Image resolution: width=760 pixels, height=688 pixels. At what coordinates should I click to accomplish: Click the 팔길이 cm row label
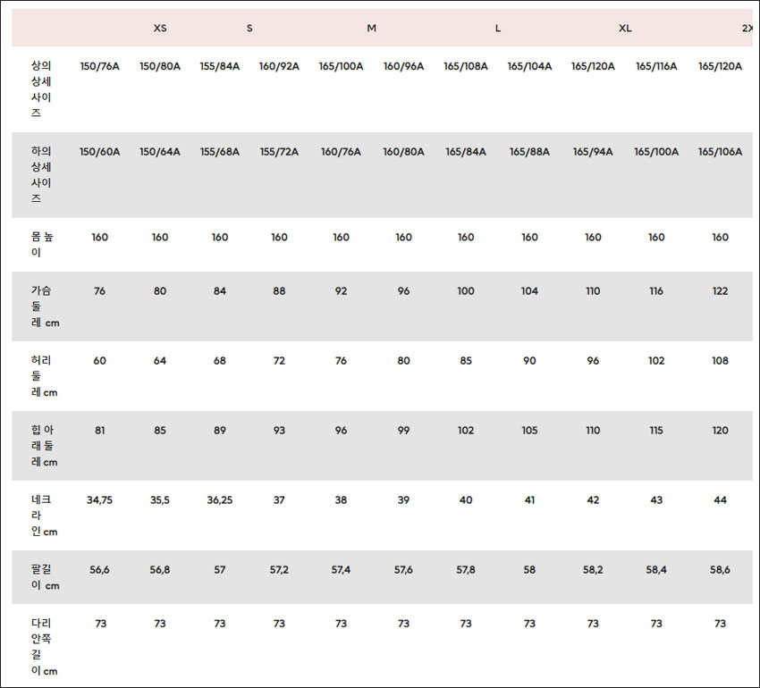[45, 577]
